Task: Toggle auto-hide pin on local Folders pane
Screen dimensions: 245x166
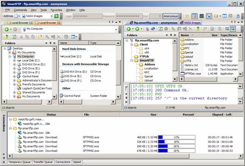Action: [x=50, y=43]
